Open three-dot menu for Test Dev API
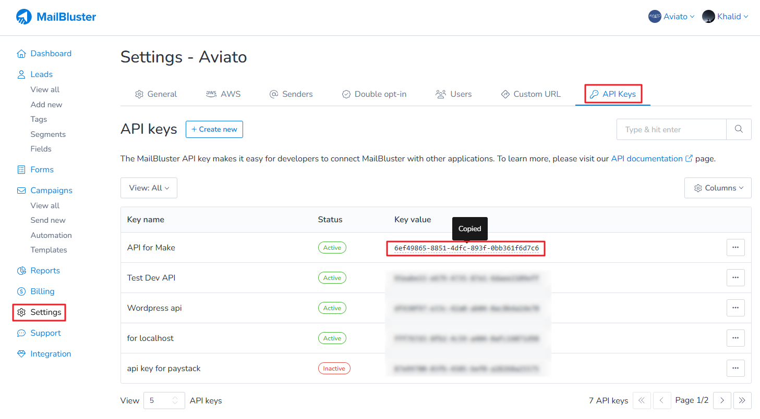The height and width of the screenshot is (419, 760). tap(735, 278)
